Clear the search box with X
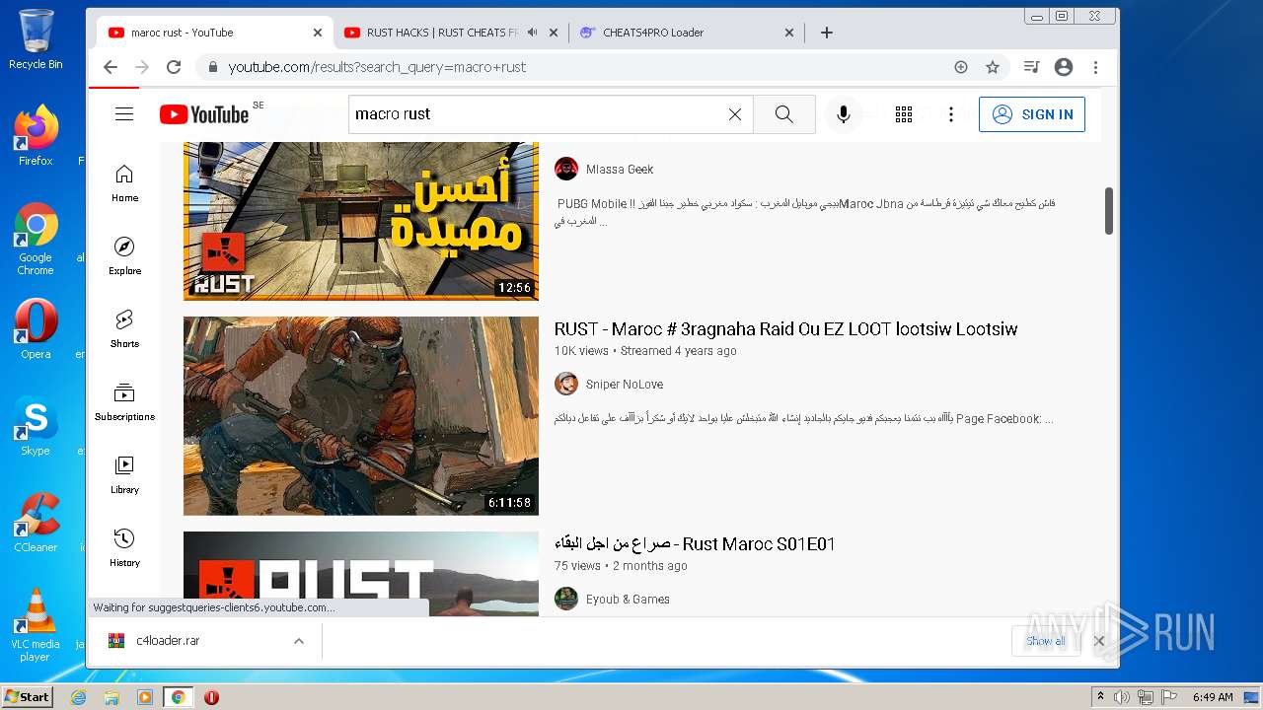The height and width of the screenshot is (710, 1263). pyautogui.click(x=735, y=114)
